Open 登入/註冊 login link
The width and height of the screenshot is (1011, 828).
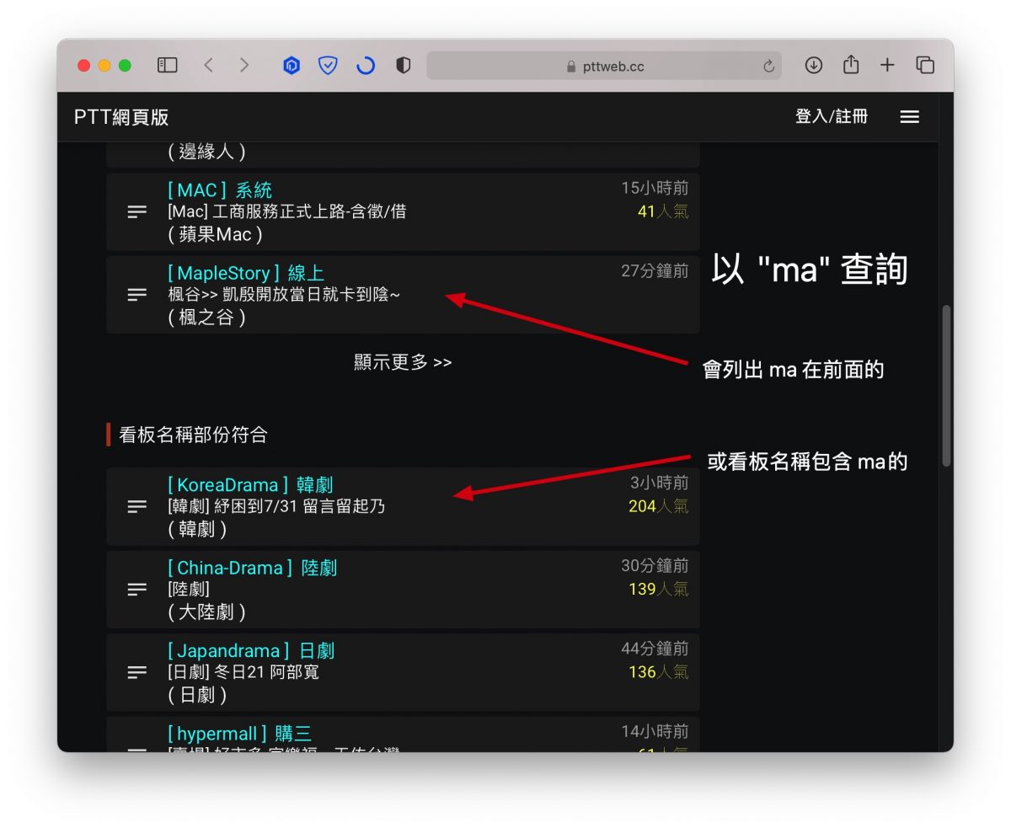832,116
